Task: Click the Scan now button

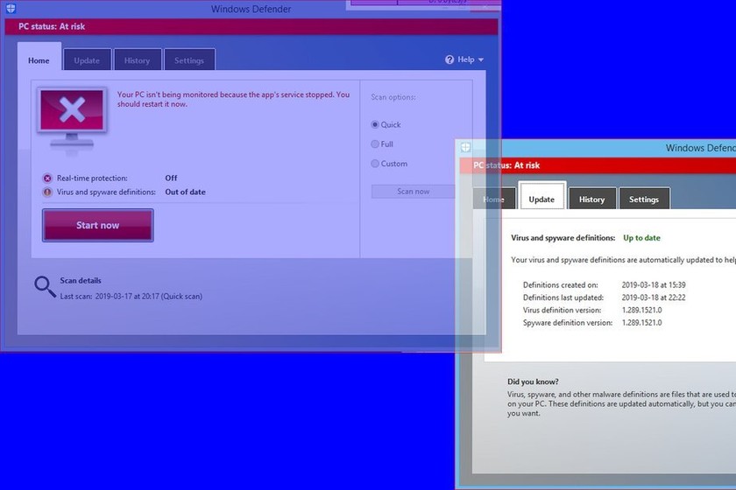Action: (x=413, y=192)
